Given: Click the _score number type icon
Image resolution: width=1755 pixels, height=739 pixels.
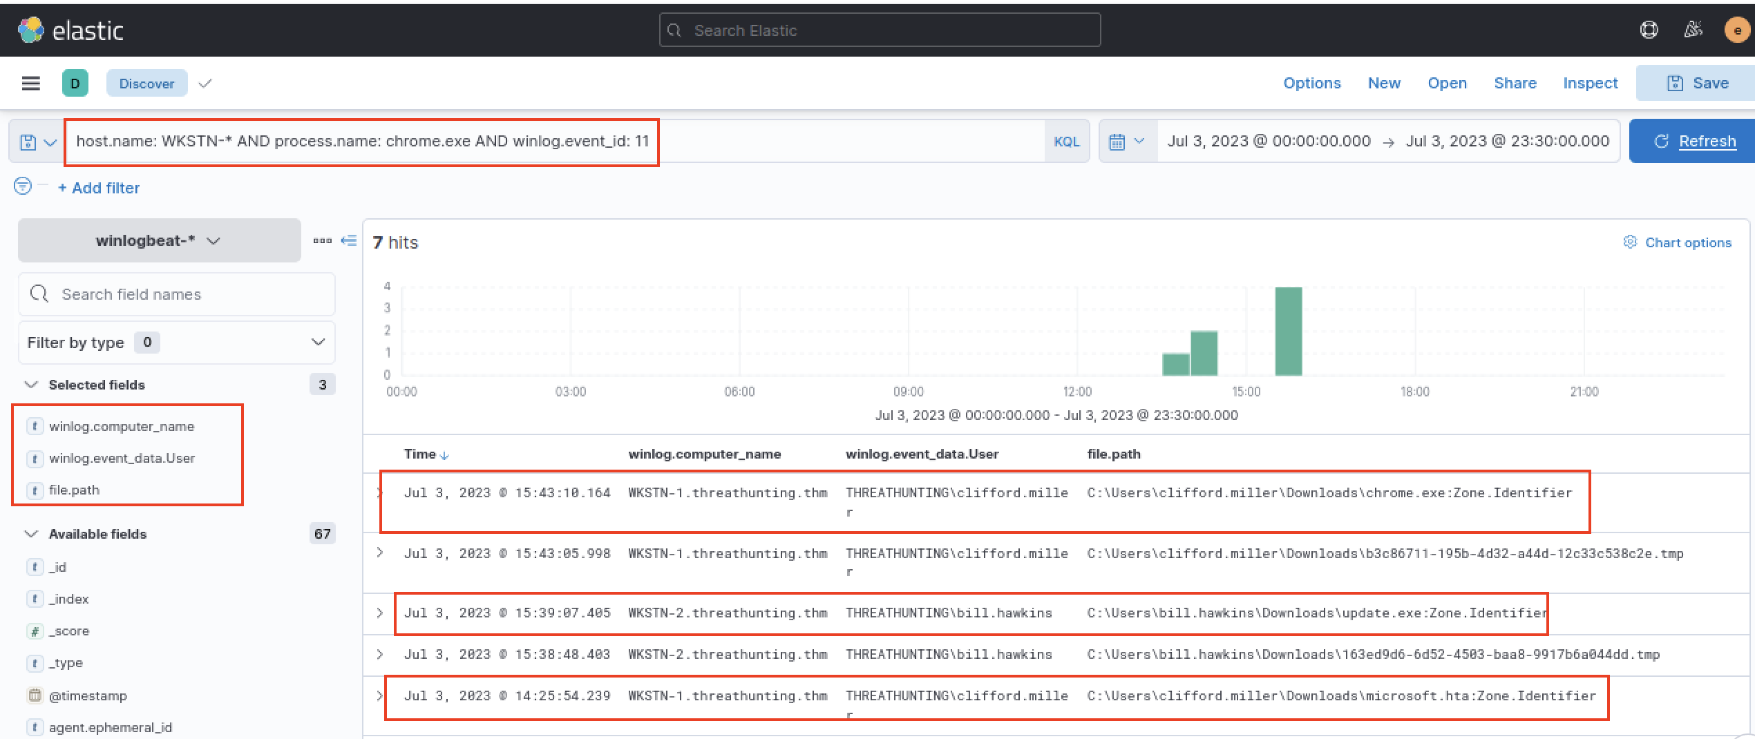Looking at the screenshot, I should click(x=35, y=631).
